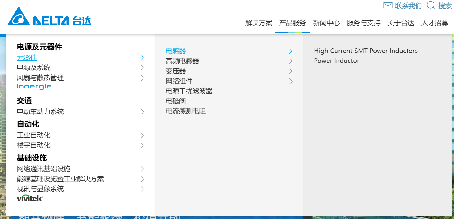Expand the 高频电感器 arrow

(291, 61)
